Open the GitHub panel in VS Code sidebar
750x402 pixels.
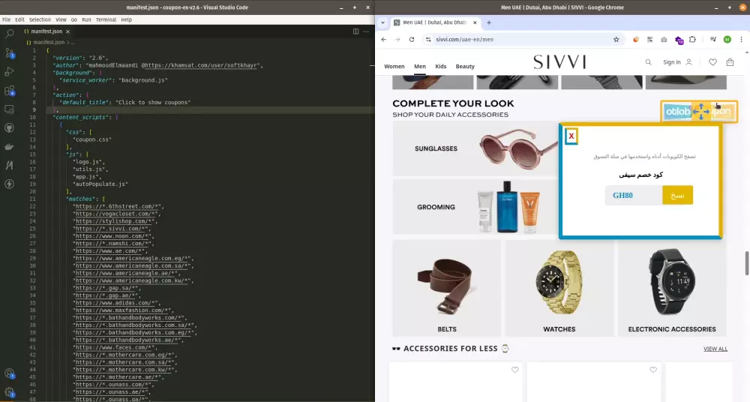[9, 127]
